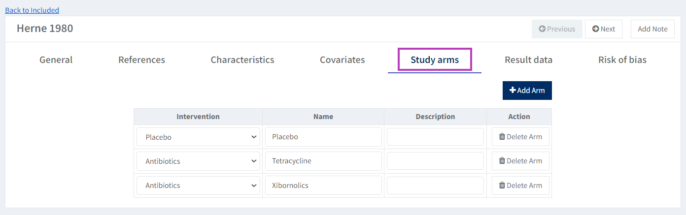Focus the Xibornolics name input

pyautogui.click(x=323, y=185)
